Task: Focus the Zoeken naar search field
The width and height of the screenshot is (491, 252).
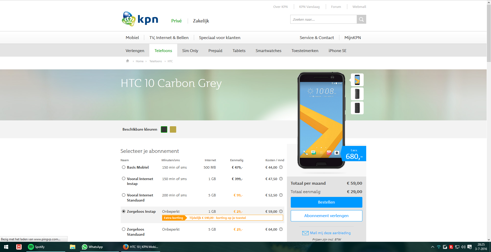Action: click(x=323, y=19)
